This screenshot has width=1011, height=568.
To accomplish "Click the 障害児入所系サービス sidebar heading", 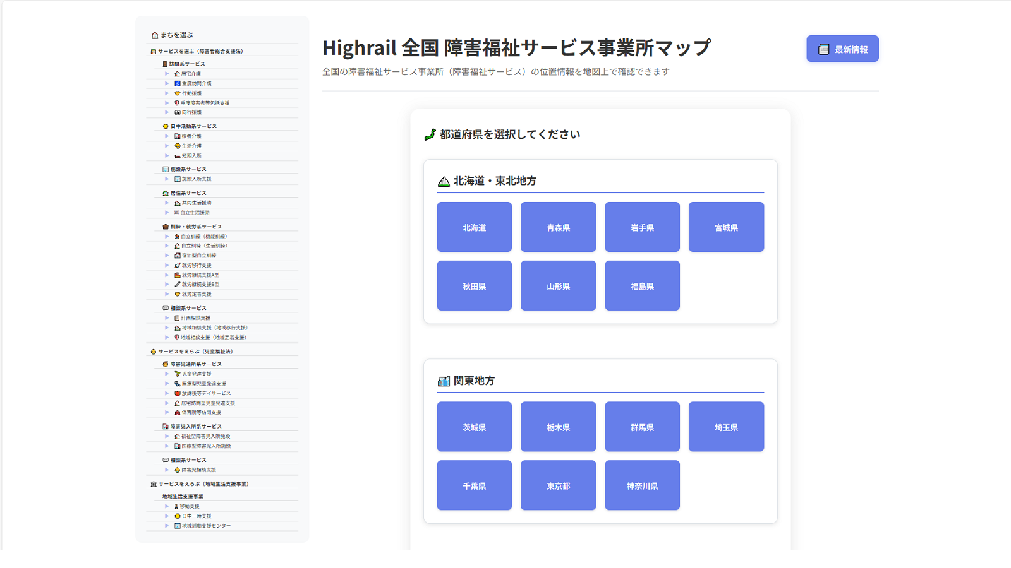I will 192,427.
